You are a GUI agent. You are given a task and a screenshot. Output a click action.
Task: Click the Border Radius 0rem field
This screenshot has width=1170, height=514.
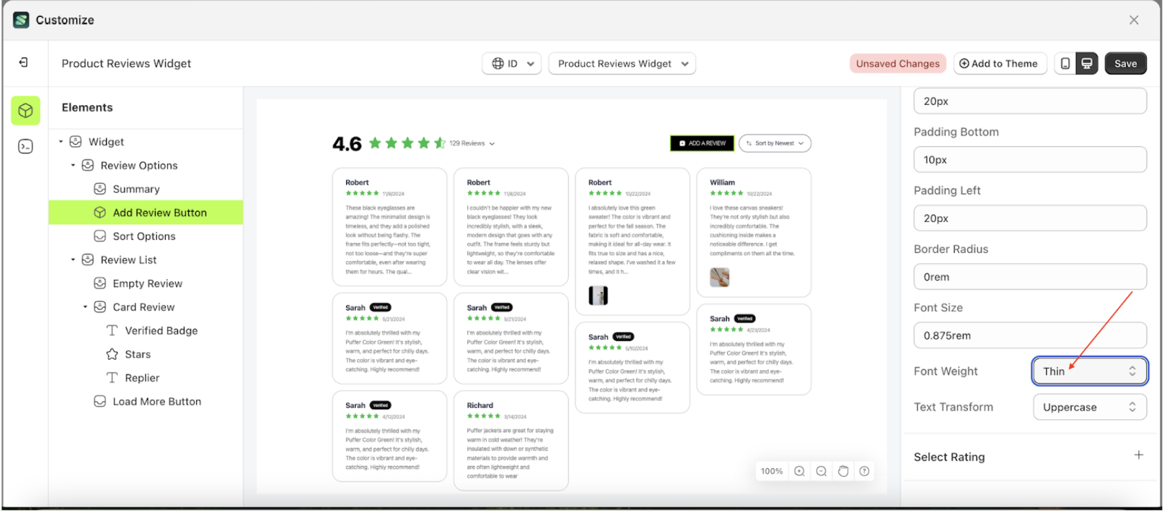(x=1030, y=277)
